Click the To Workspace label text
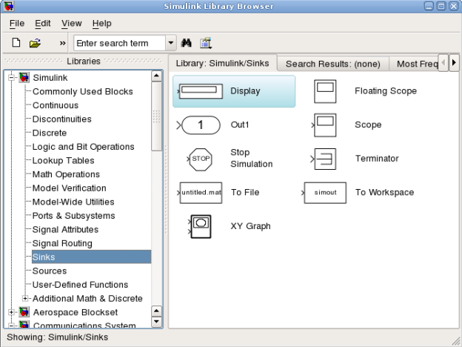 pyautogui.click(x=384, y=192)
